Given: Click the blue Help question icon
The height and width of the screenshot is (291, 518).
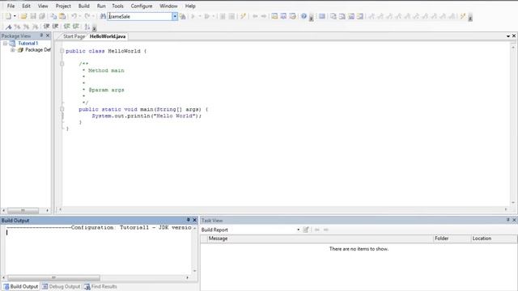Looking at the screenshot, I should point(304,16).
